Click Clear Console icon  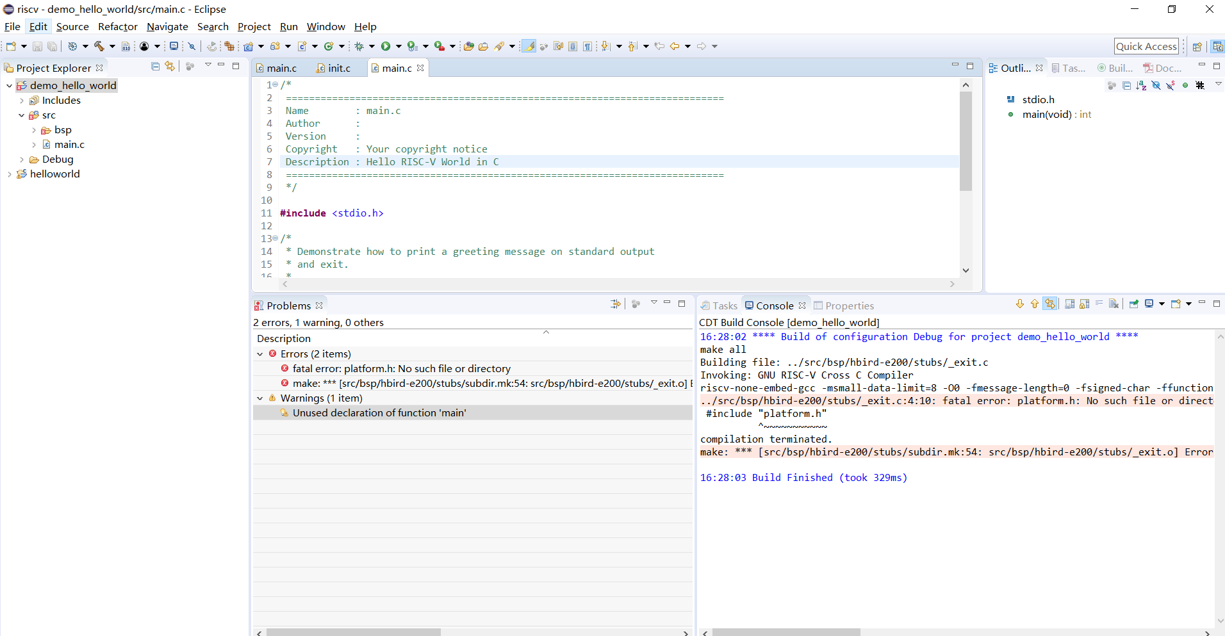[1114, 304]
